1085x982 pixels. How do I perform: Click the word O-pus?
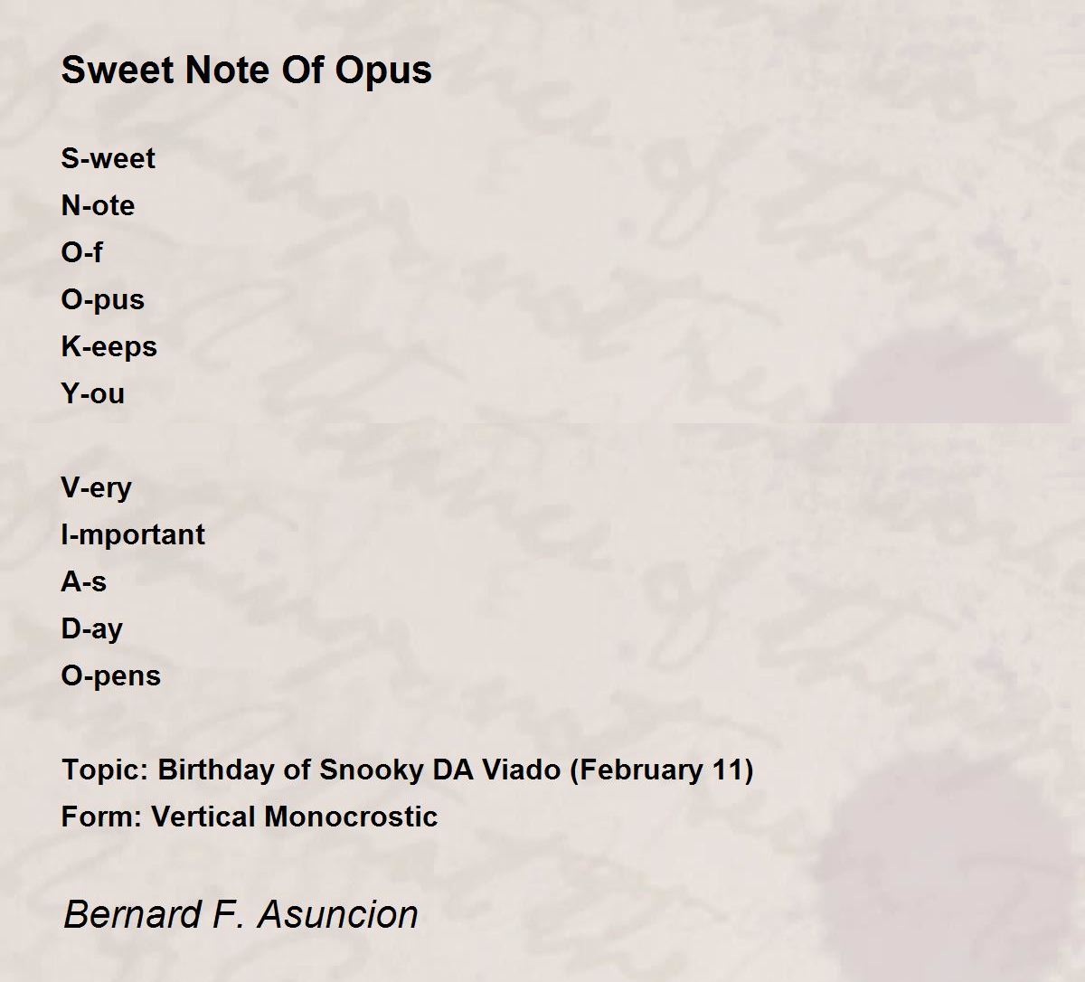point(102,300)
